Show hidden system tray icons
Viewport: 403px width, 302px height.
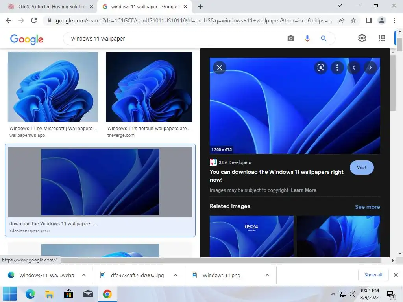(333, 294)
